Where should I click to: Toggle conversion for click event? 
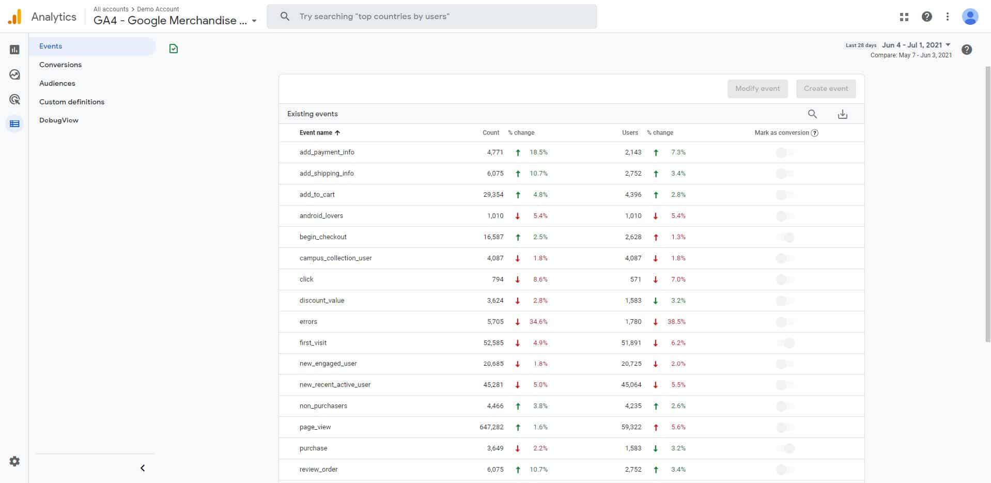785,280
